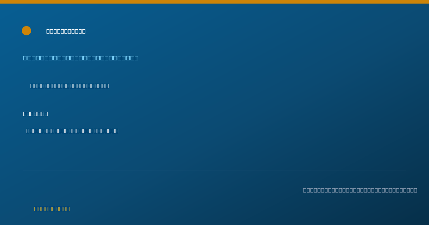This screenshot has width=429, height=225.
Task: Click the last glyph box of the gray footer text
Action: 415,190
